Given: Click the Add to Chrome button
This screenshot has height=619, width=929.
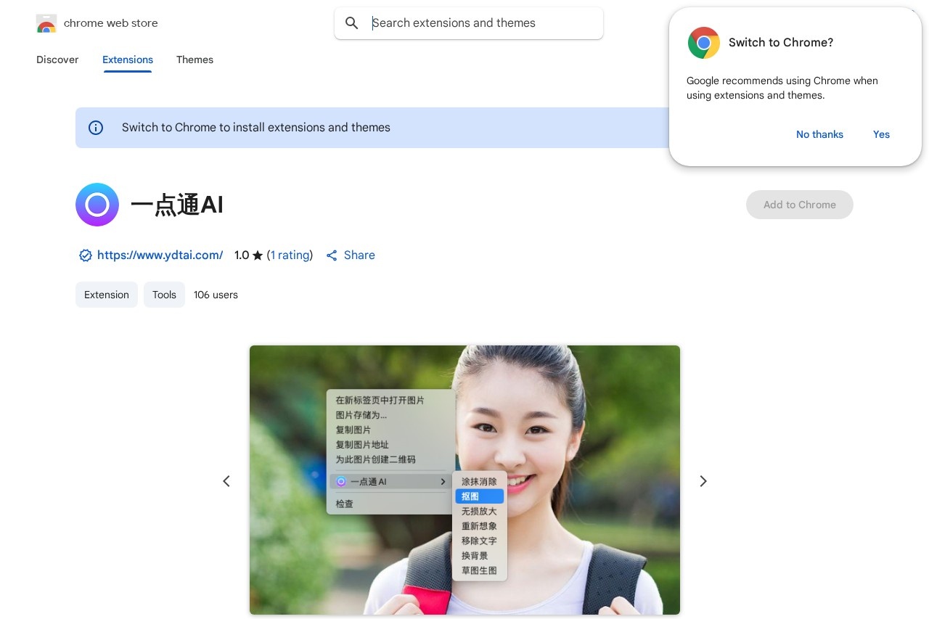Looking at the screenshot, I should 799,205.
